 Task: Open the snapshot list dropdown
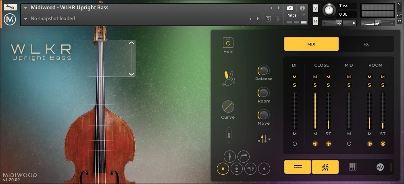coord(25,19)
